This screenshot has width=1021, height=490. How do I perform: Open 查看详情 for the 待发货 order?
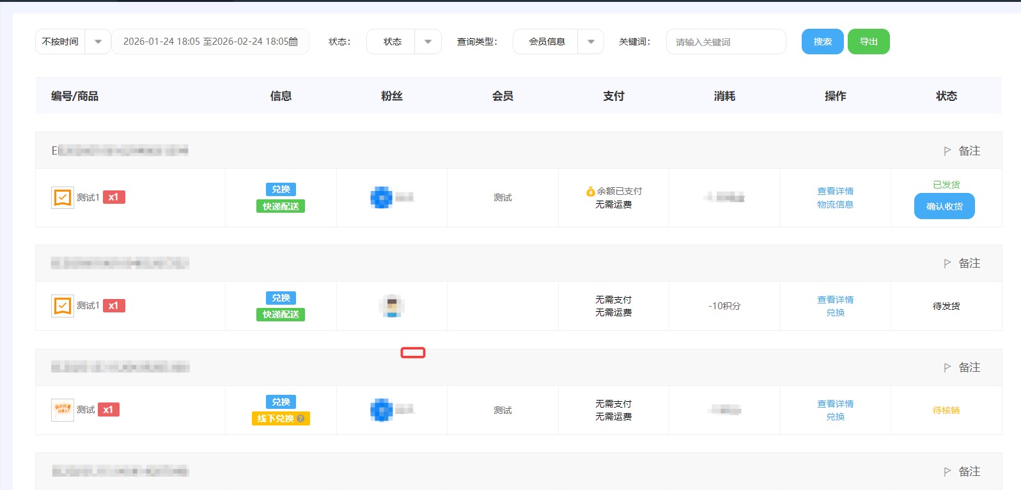click(835, 300)
